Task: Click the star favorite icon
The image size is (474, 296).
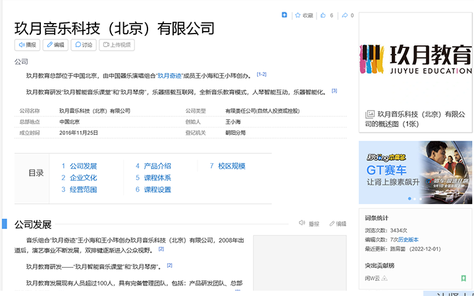Action: pos(298,15)
